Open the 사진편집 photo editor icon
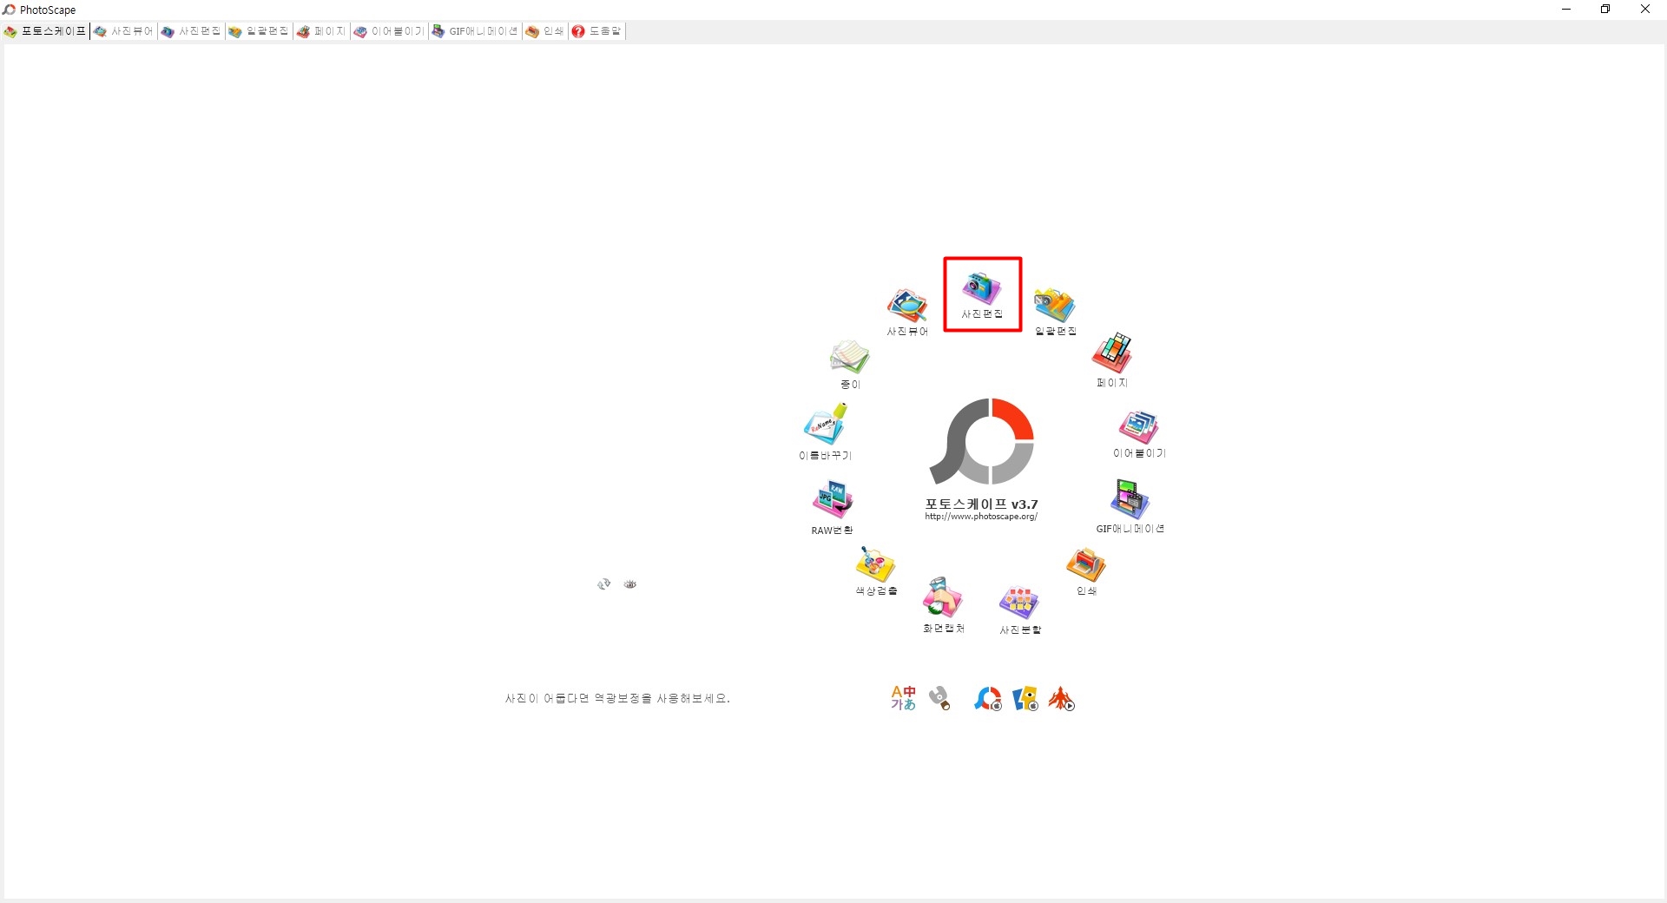1667x903 pixels. click(982, 294)
